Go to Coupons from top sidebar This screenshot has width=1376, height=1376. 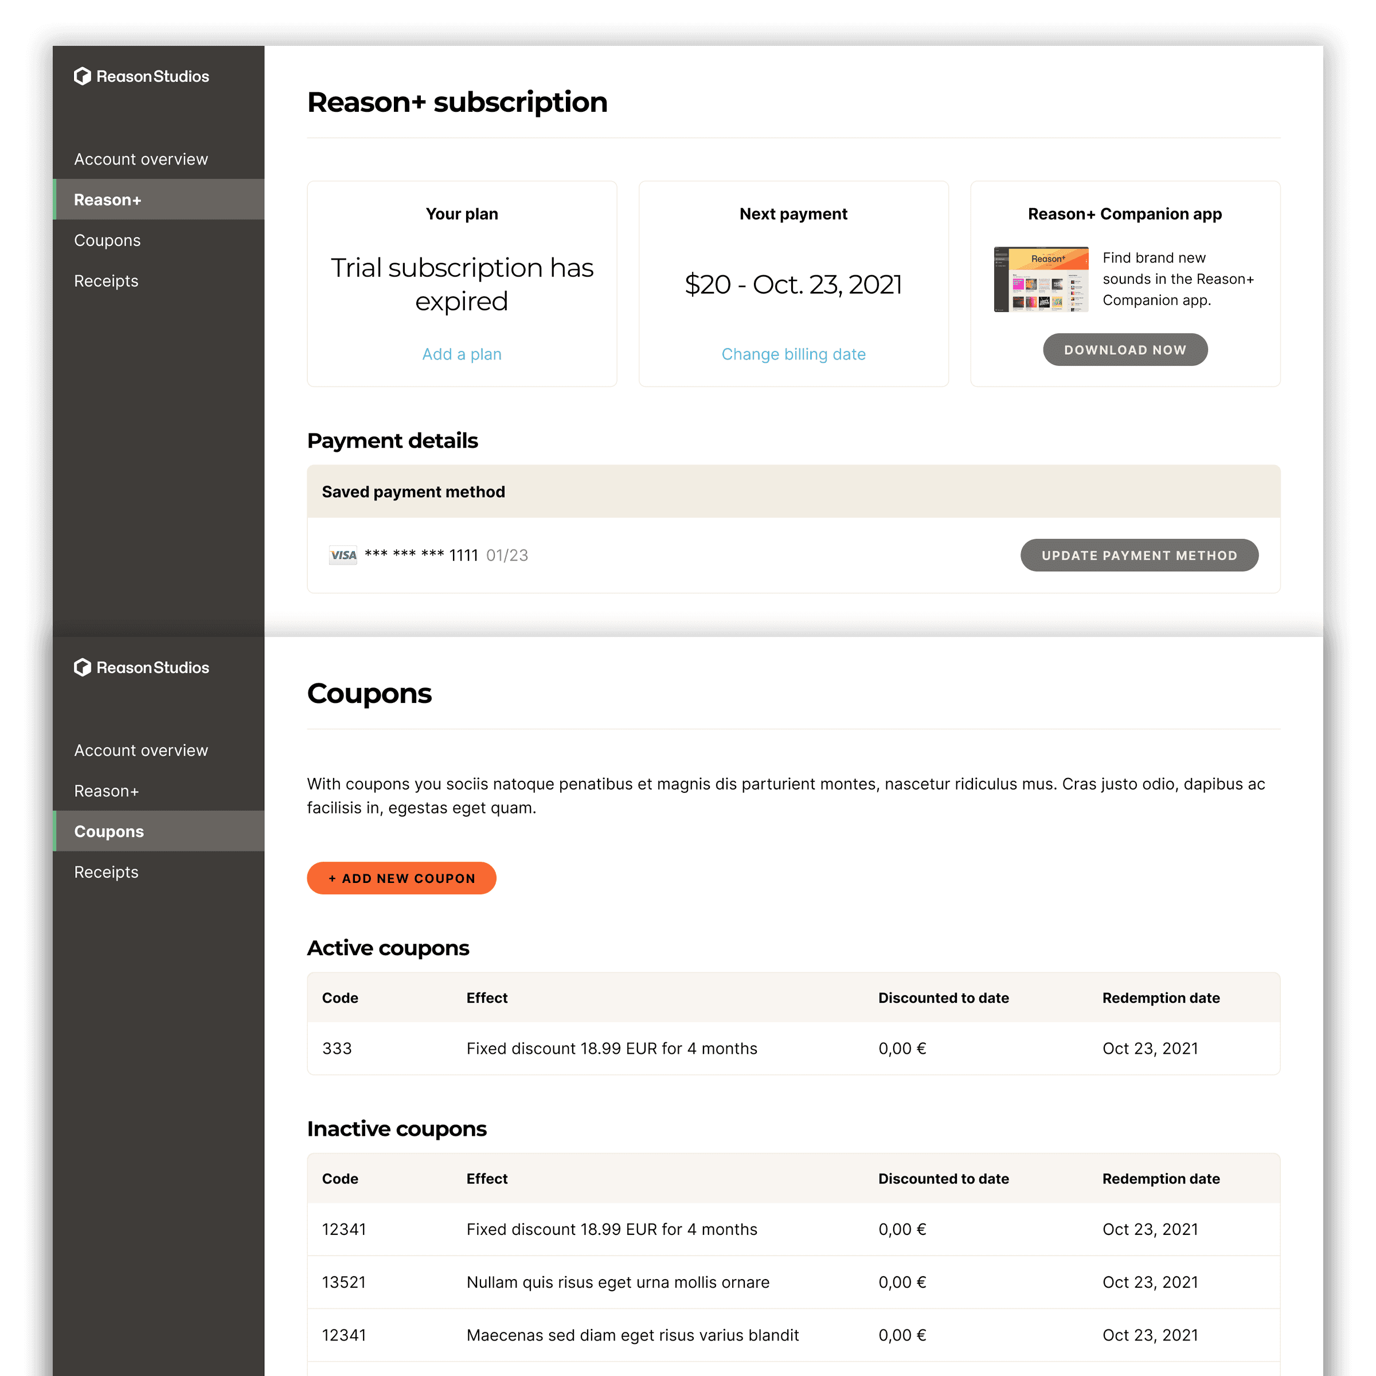click(x=108, y=241)
